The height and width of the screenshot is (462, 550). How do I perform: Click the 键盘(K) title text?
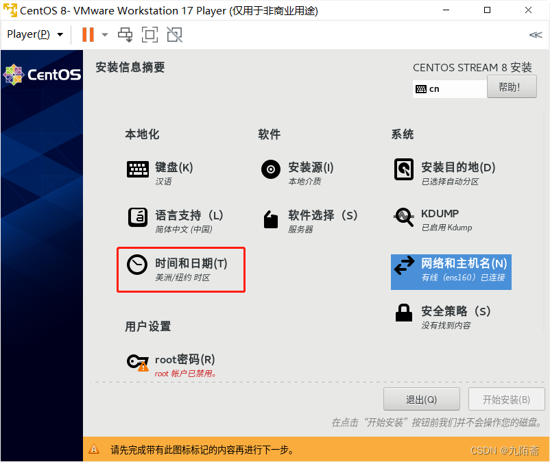174,167
